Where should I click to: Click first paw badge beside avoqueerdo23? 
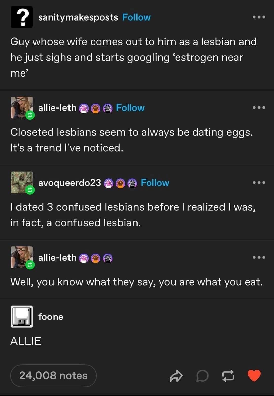click(109, 183)
